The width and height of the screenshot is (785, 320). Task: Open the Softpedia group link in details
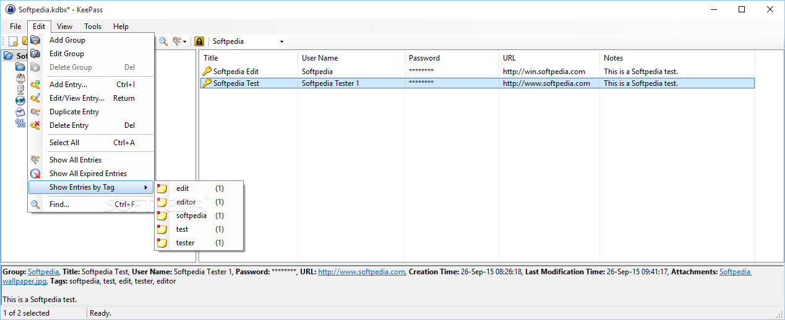43,272
